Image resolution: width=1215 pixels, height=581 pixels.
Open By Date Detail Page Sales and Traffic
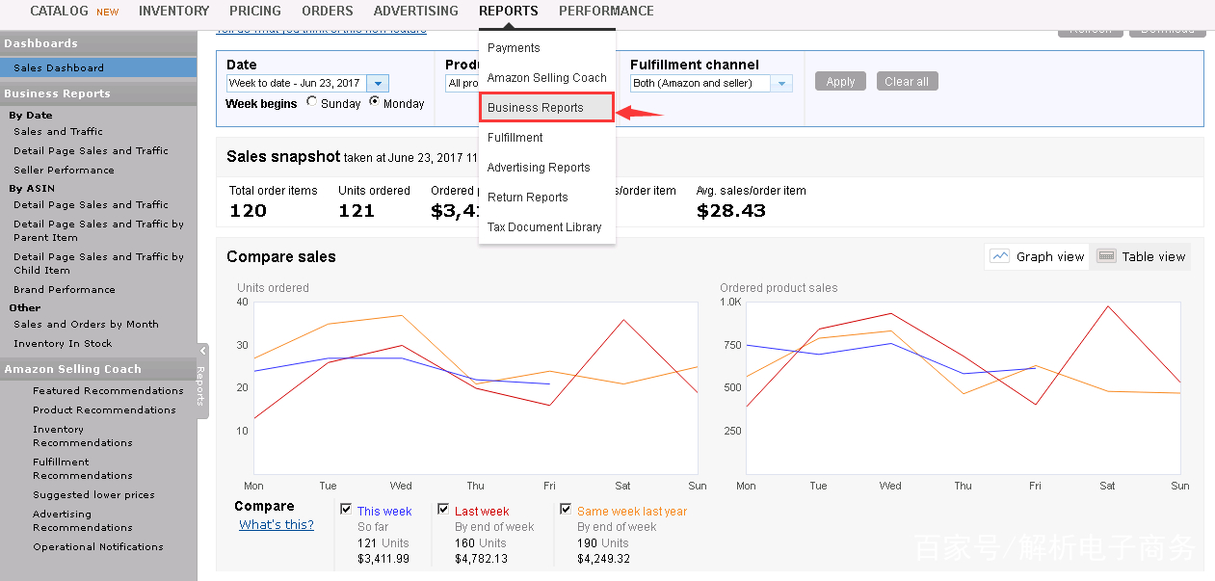tap(91, 151)
